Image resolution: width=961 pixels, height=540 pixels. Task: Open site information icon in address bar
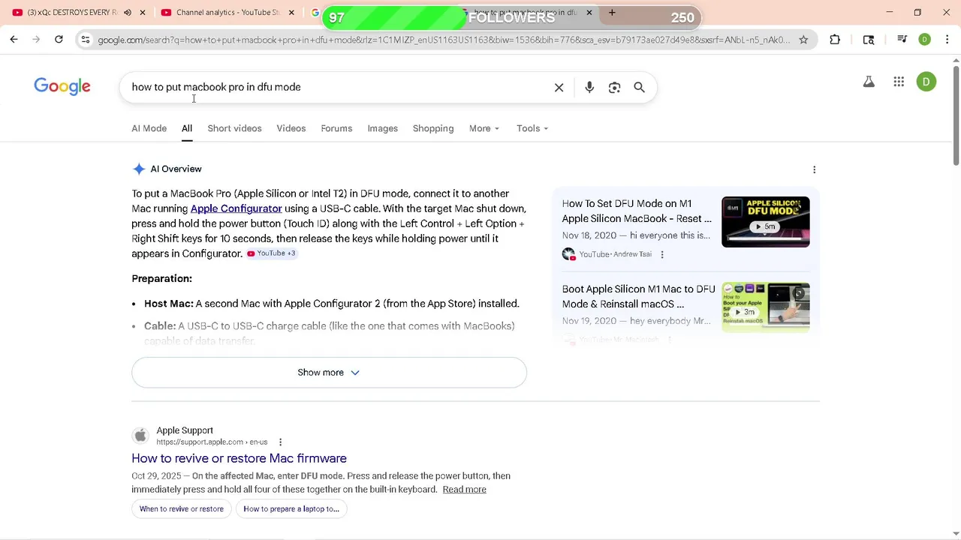pyautogui.click(x=86, y=40)
